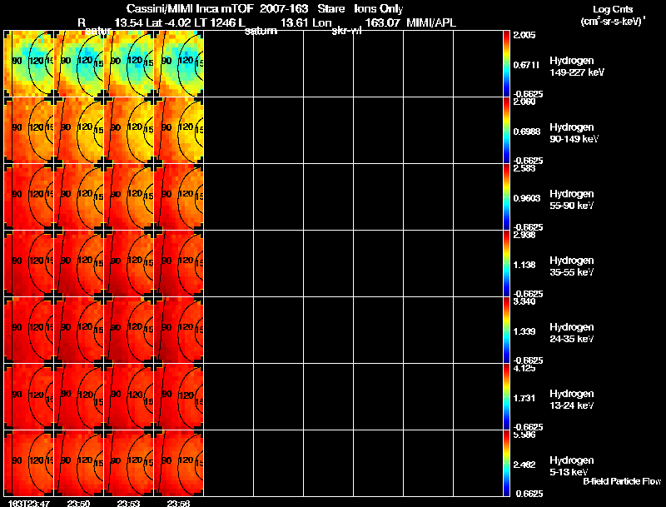Screen dimensions: 666x507
Task: Click the '23:56' time label
Action: pos(178,503)
